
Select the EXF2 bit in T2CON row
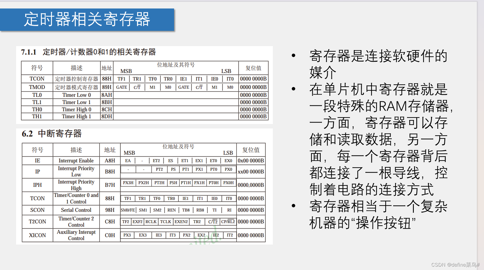138,222
